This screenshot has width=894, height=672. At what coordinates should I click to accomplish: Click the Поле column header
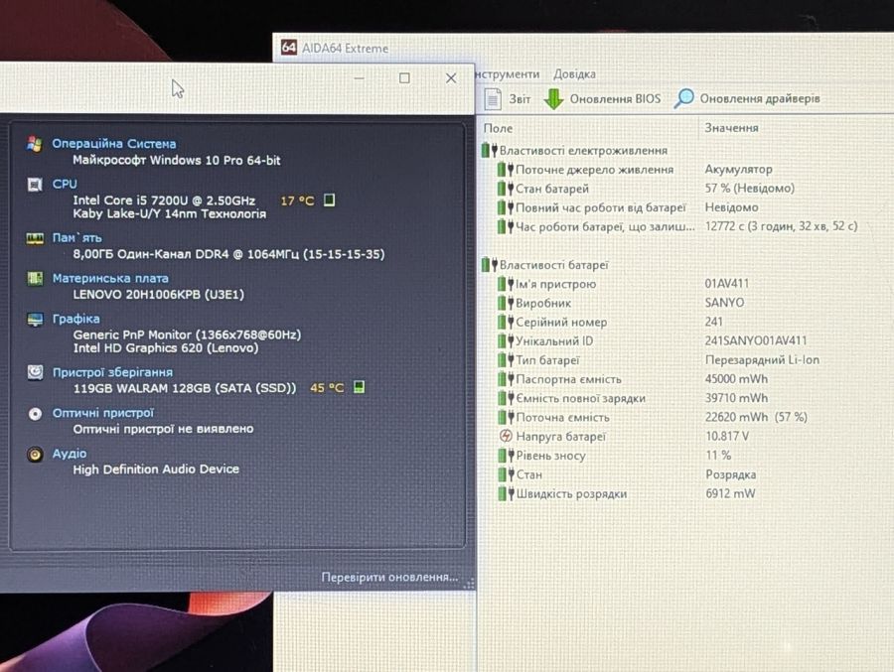(x=498, y=128)
